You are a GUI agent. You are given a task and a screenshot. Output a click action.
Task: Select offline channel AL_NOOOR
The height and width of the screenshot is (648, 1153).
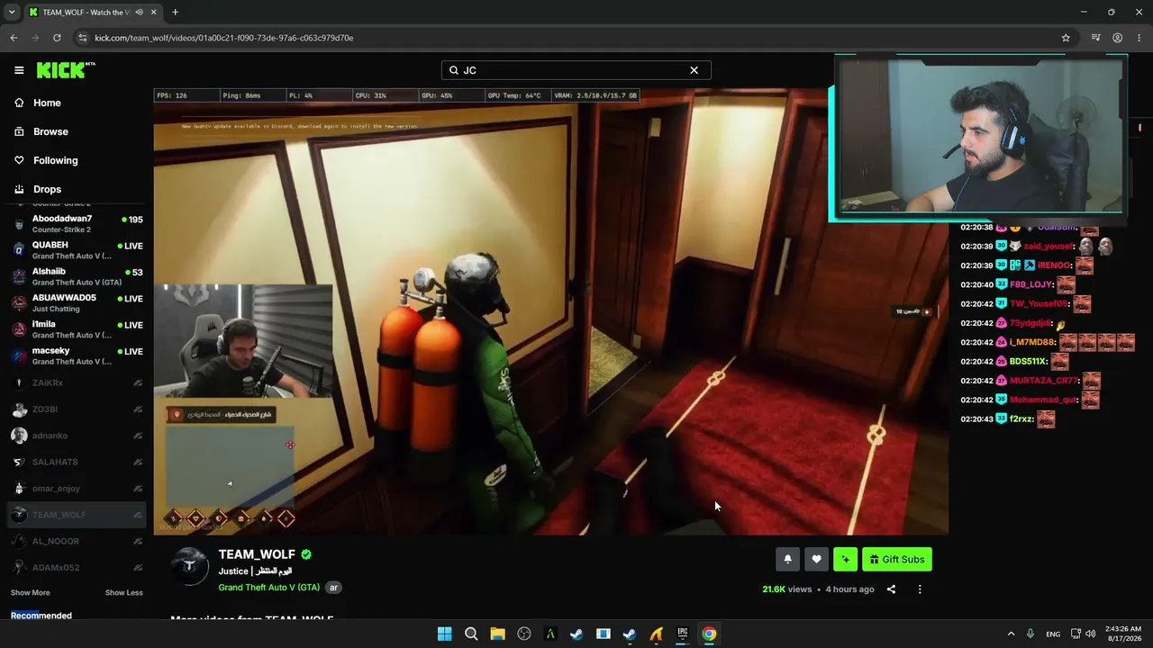(x=77, y=541)
